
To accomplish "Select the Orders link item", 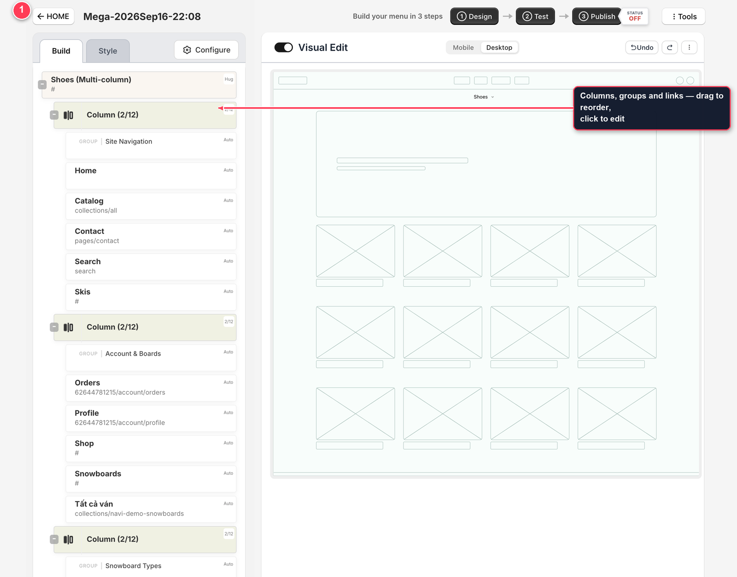I will click(x=151, y=388).
